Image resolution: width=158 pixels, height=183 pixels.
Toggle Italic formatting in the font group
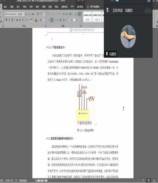click(9, 20)
